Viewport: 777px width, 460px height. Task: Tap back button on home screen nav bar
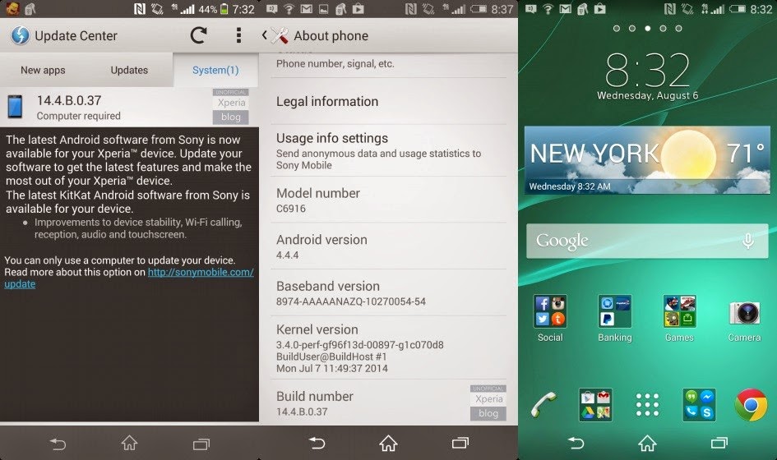576,443
